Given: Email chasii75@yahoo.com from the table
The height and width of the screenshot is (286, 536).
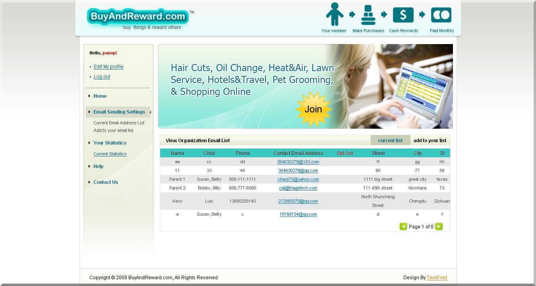Looking at the screenshot, I should point(298,179).
